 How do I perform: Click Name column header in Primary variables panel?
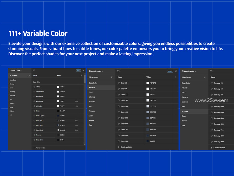pos(213,77)
